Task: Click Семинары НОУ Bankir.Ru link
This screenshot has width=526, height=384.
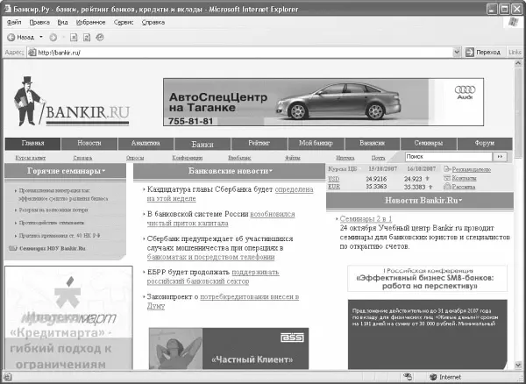Action: [x=53, y=248]
